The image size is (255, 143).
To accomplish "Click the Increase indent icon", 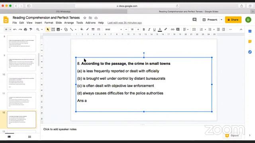I will 224,29.
